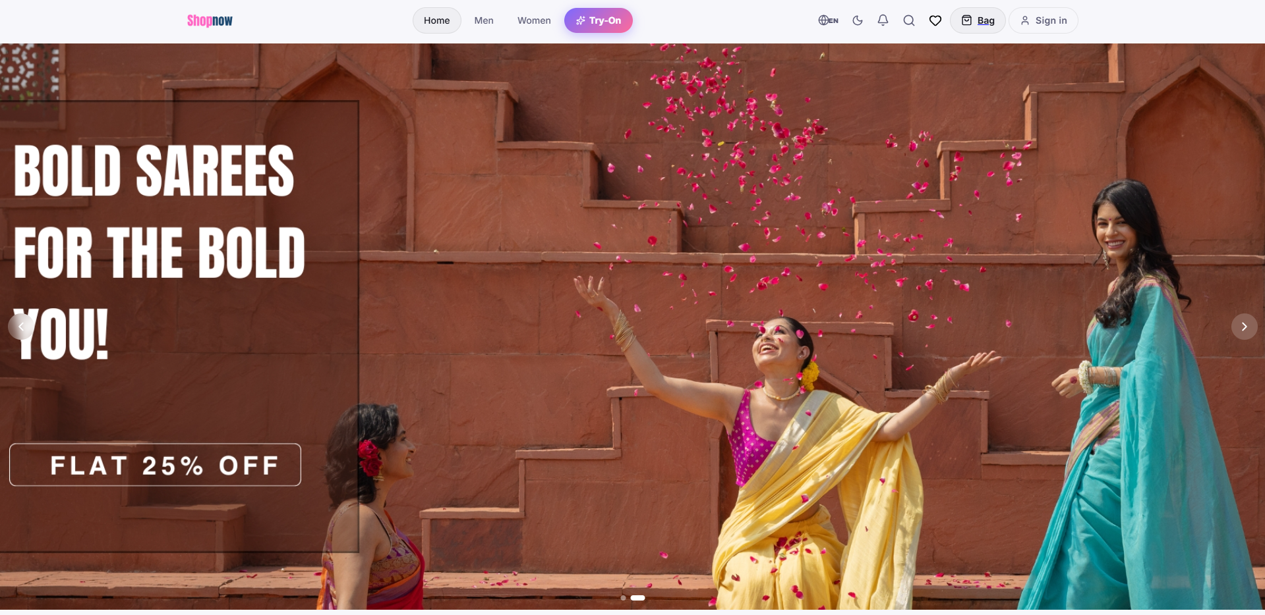Show previous carousel slide

[x=21, y=327]
